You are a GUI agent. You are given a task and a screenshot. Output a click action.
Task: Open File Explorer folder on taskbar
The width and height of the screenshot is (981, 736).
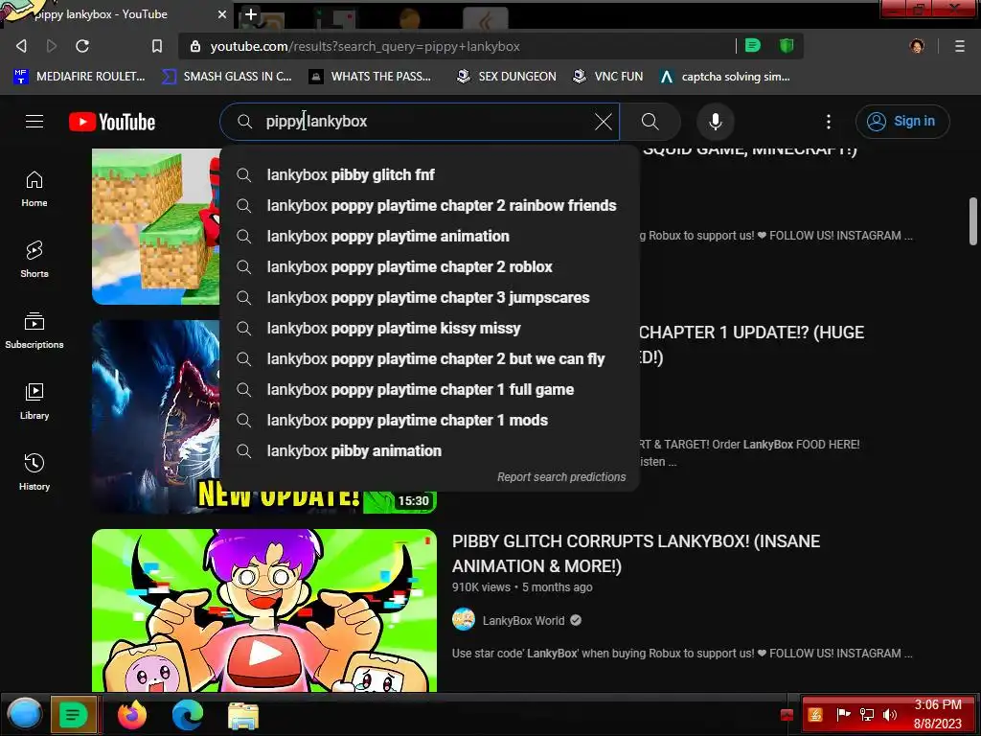coord(243,716)
